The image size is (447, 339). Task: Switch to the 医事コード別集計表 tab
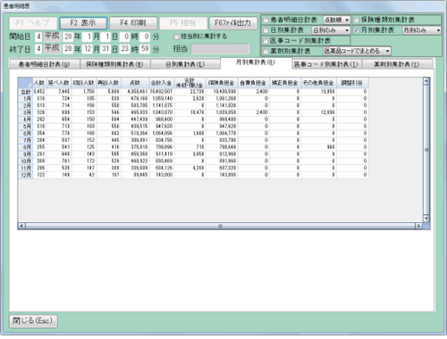pyautogui.click(x=326, y=64)
